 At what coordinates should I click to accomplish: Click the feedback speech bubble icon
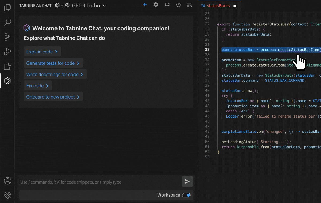coord(167,5)
